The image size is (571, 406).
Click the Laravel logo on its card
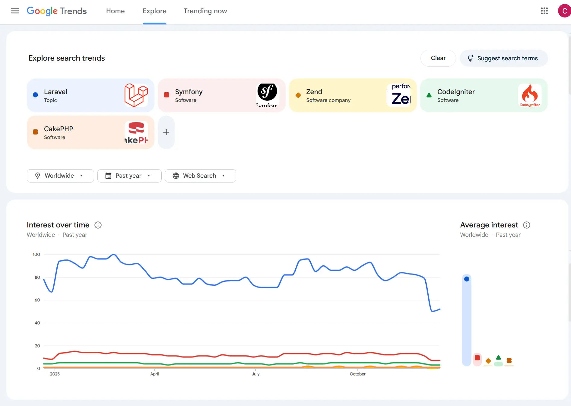pyautogui.click(x=136, y=95)
